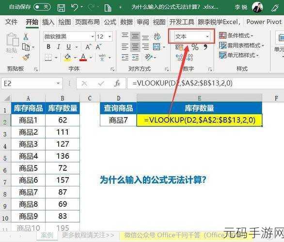Click the Percent Style icon
This screenshot has height=242, width=284.
(195, 47)
